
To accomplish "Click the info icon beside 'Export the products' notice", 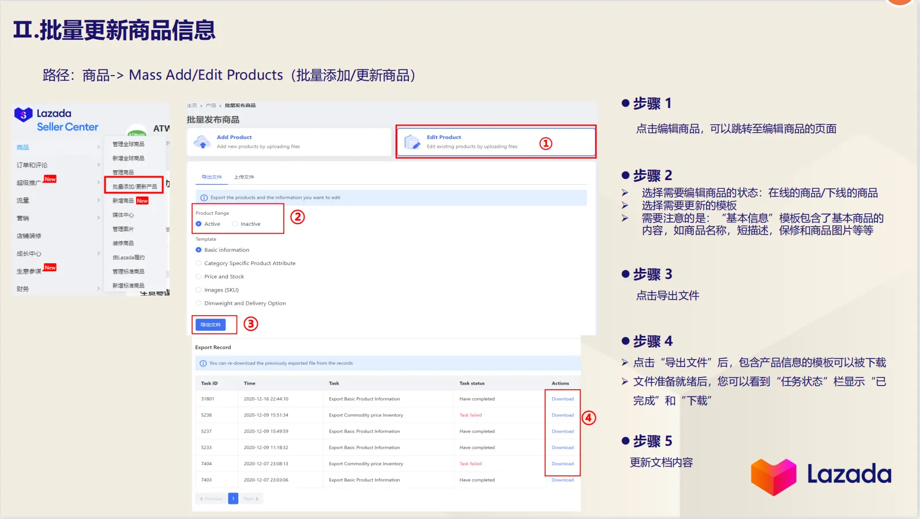I will [204, 197].
